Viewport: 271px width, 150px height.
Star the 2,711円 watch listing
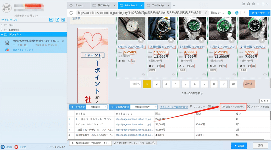[232, 40]
